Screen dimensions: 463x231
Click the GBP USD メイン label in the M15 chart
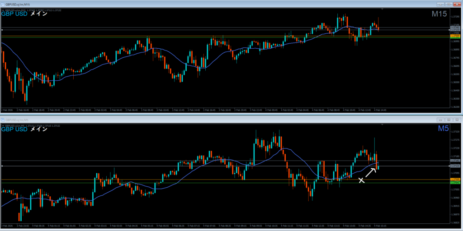(x=24, y=14)
